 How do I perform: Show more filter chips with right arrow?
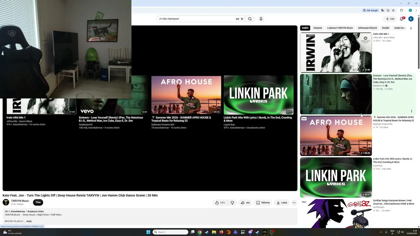point(411,28)
